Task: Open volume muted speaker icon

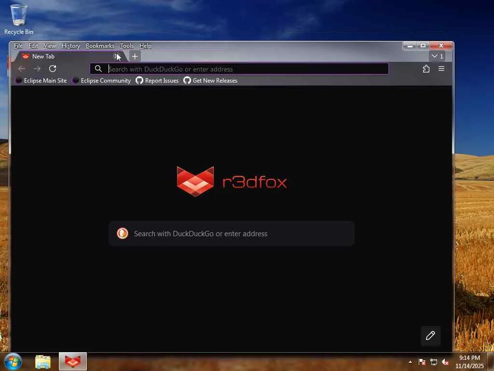Action: 445,362
